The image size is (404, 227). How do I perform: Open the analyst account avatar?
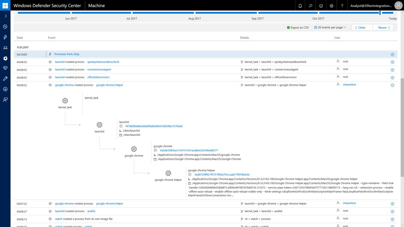point(398,6)
